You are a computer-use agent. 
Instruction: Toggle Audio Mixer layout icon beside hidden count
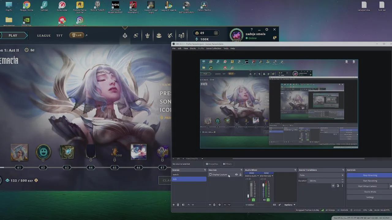(x=274, y=205)
